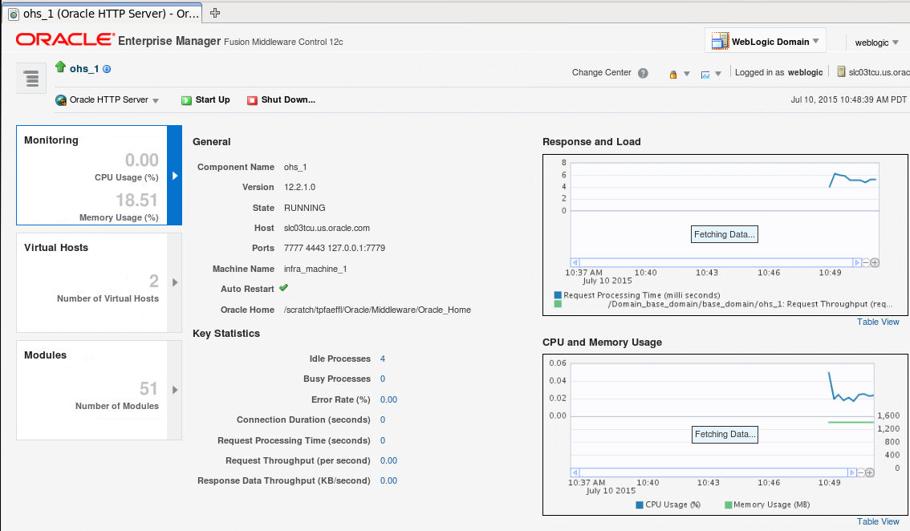
Task: Click the host server icon near slc03tcu
Action: [x=841, y=72]
